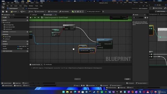Screen dimensions: 167x94
Task: Open the blueprint editor's Tools menu
Action: tap(37, 6)
